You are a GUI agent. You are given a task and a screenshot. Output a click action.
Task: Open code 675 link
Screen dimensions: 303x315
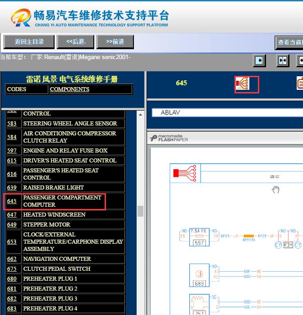click(12, 269)
